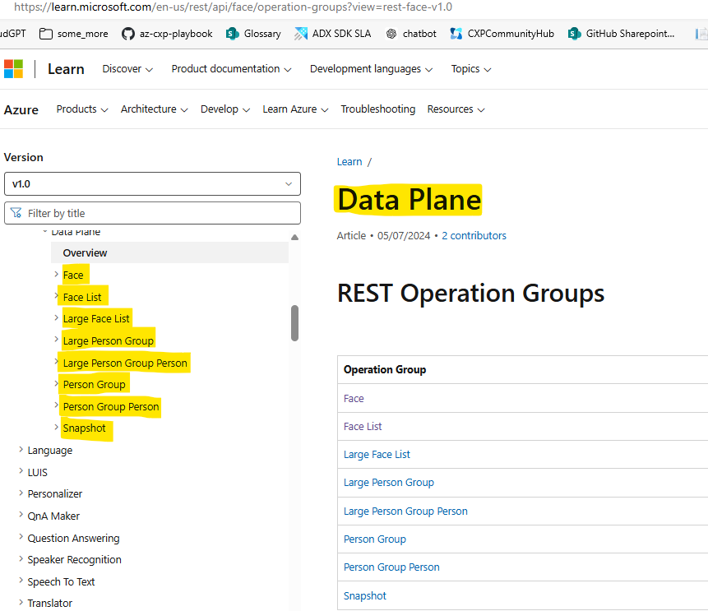View the 2 contributors link
708x611 pixels.
click(474, 236)
